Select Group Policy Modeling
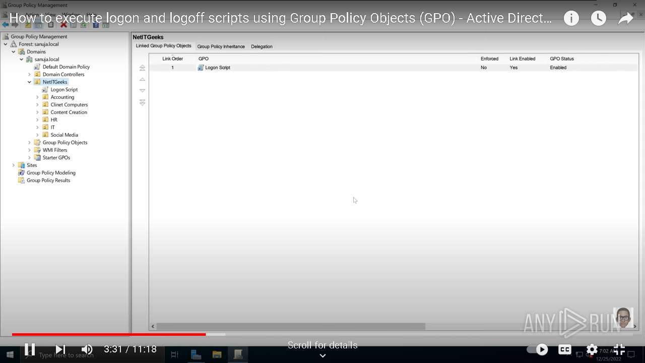The image size is (645, 363). [x=51, y=172]
